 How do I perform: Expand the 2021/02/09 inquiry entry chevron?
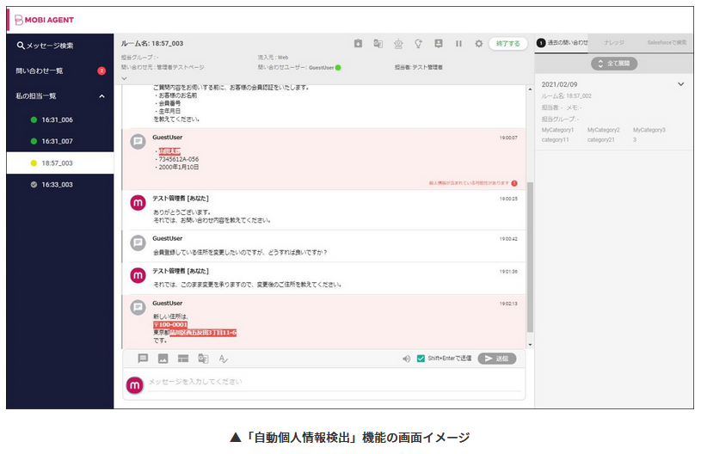point(681,84)
